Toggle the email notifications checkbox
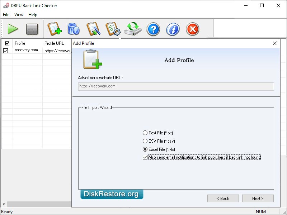 tap(145, 157)
